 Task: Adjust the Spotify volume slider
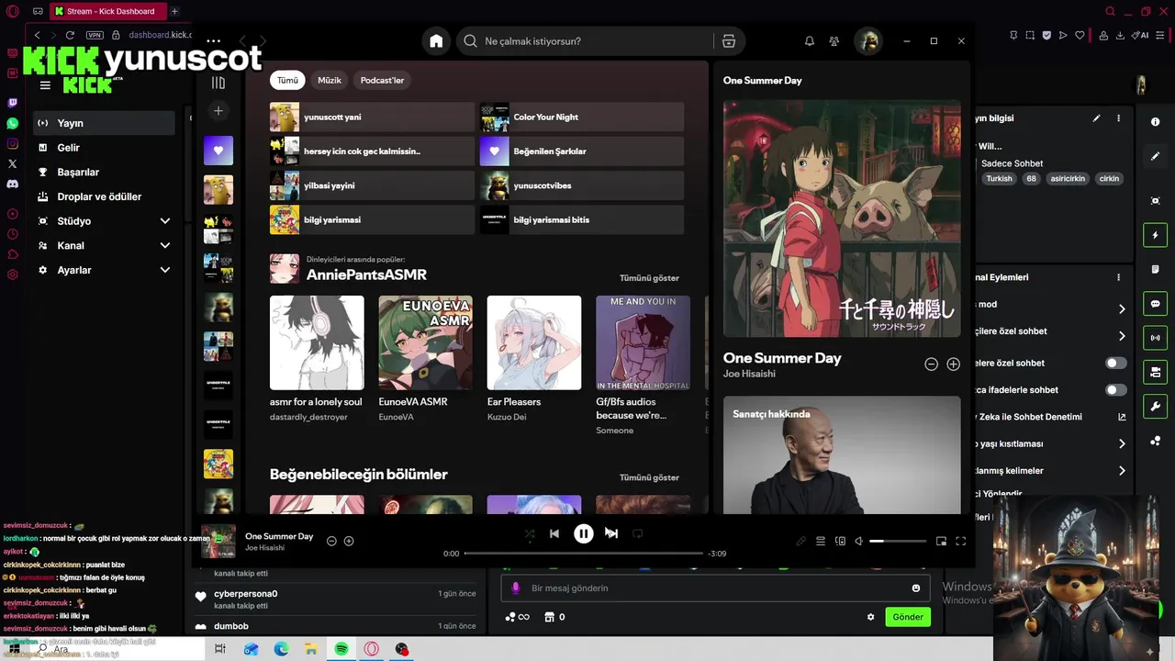click(899, 542)
